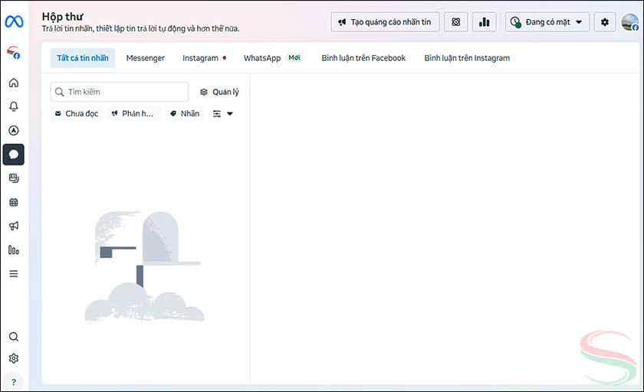Viewport: 644px width, 392px height.
Task: Click the Help question mark icon
Action: pos(13,381)
